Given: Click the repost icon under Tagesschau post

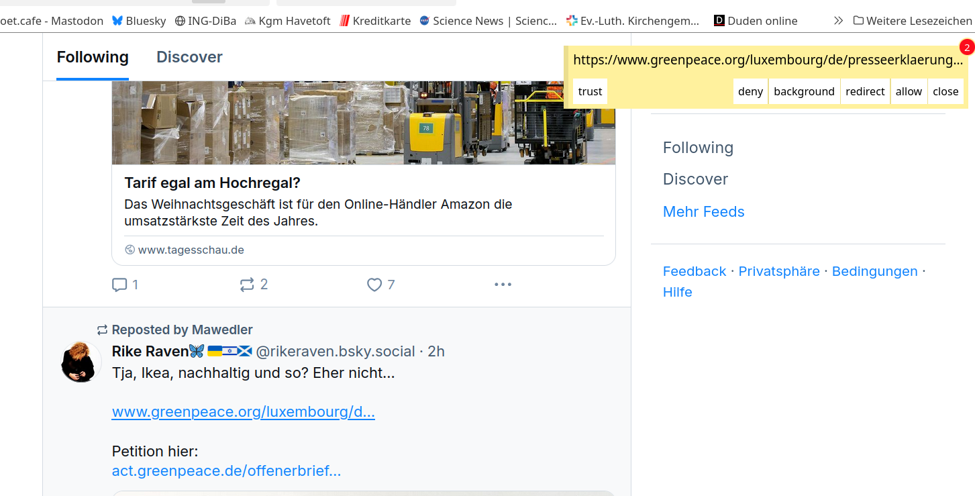Looking at the screenshot, I should pos(247,285).
